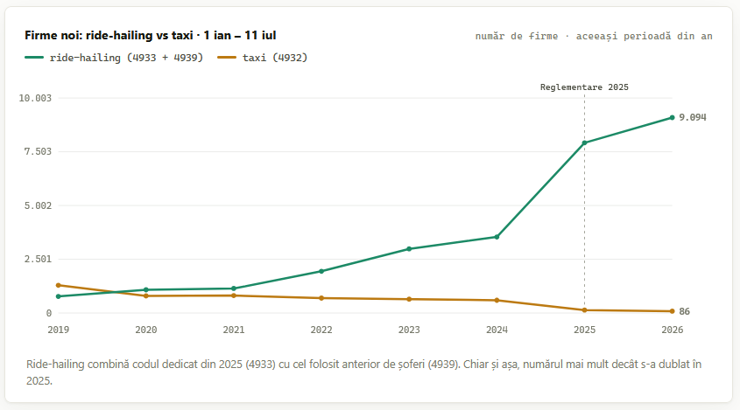The width and height of the screenshot is (740, 410).
Task: Click the 2025 x-axis label
Action: [x=584, y=330]
